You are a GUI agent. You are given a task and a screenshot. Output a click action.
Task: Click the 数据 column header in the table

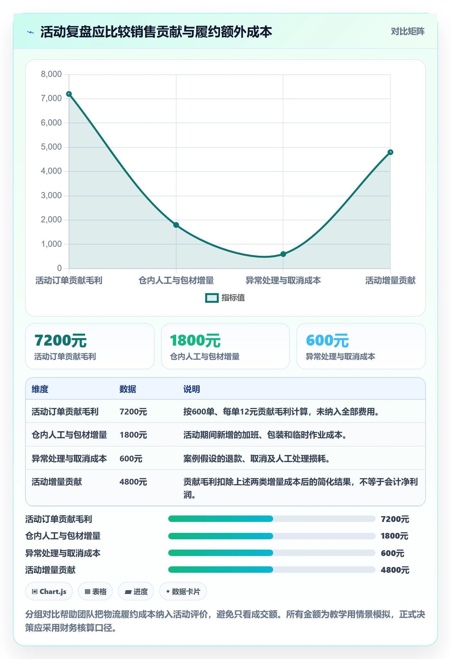point(128,389)
